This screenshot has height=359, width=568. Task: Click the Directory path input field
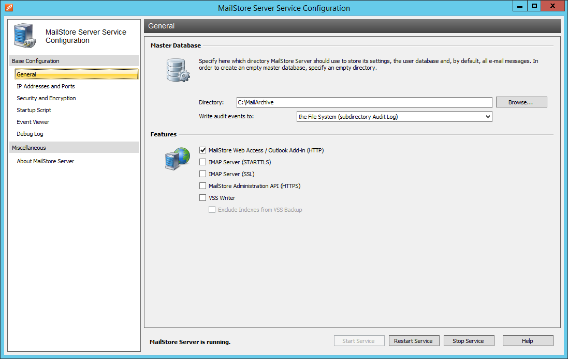pos(364,102)
